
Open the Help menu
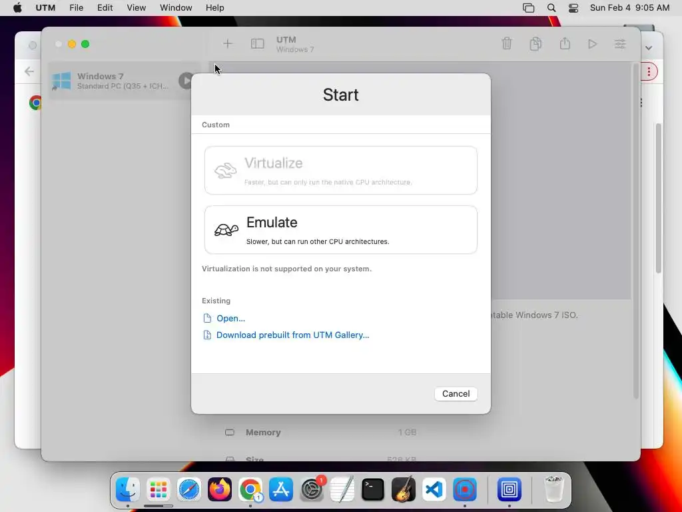(215, 8)
